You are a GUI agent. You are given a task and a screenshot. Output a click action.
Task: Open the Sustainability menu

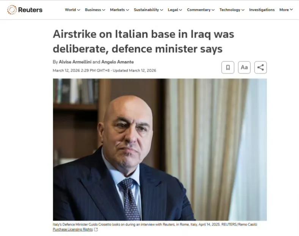point(148,10)
